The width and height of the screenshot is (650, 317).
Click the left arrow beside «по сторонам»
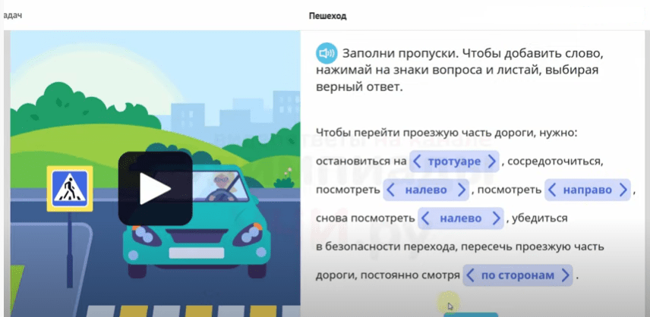(x=471, y=275)
